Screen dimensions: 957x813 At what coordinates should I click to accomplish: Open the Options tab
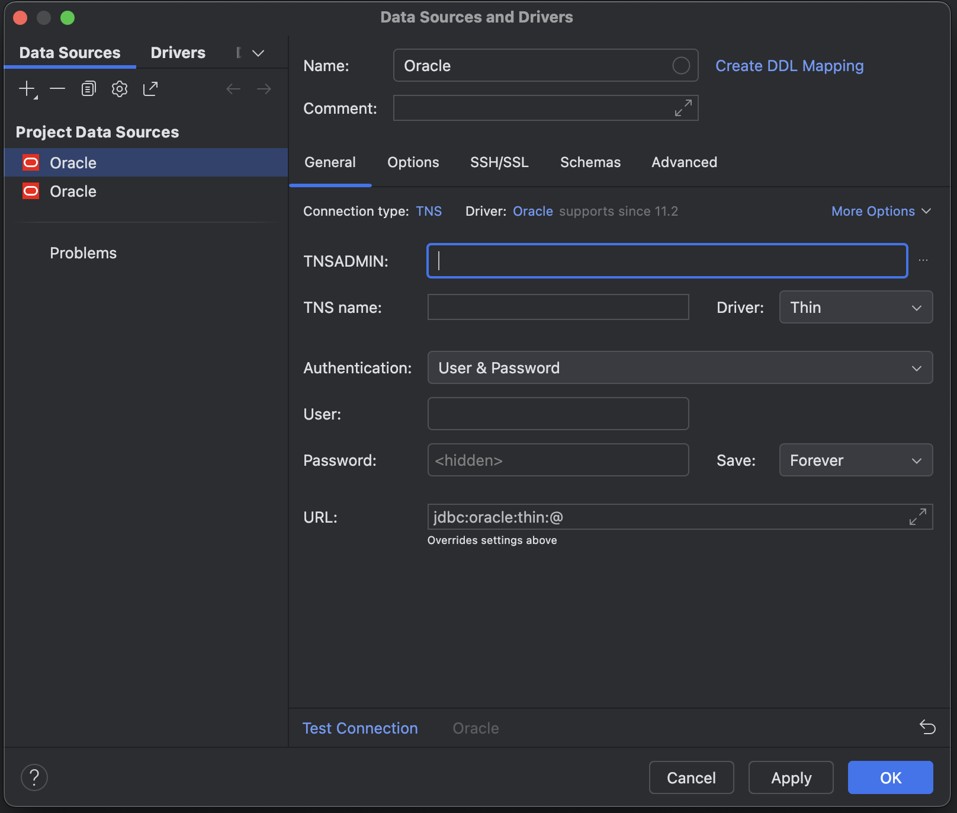(413, 162)
